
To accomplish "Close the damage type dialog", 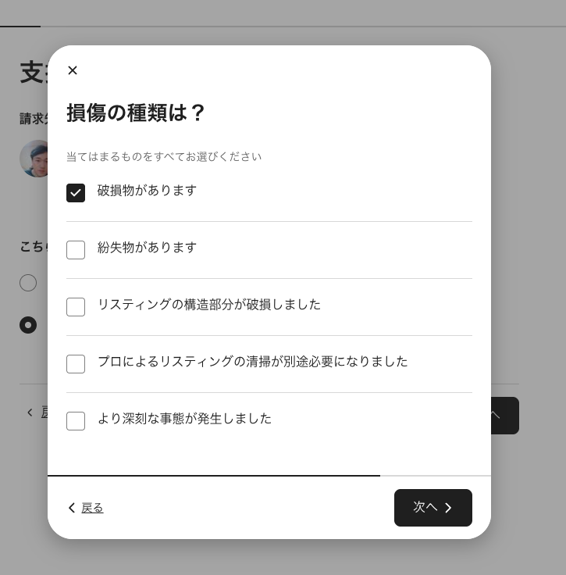I will 73,70.
